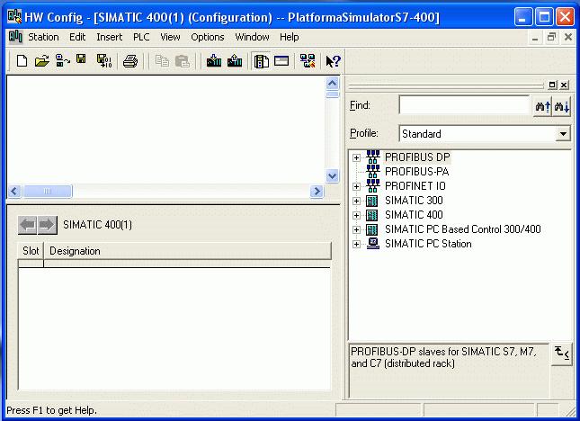Find upward with binoculars up icon
Screen dimensions: 580x421
tap(542, 106)
